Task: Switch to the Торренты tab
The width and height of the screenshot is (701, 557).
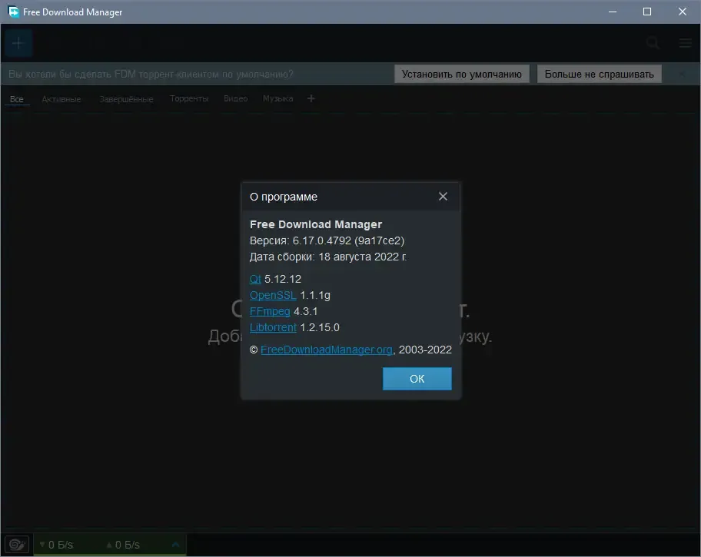Action: click(189, 98)
